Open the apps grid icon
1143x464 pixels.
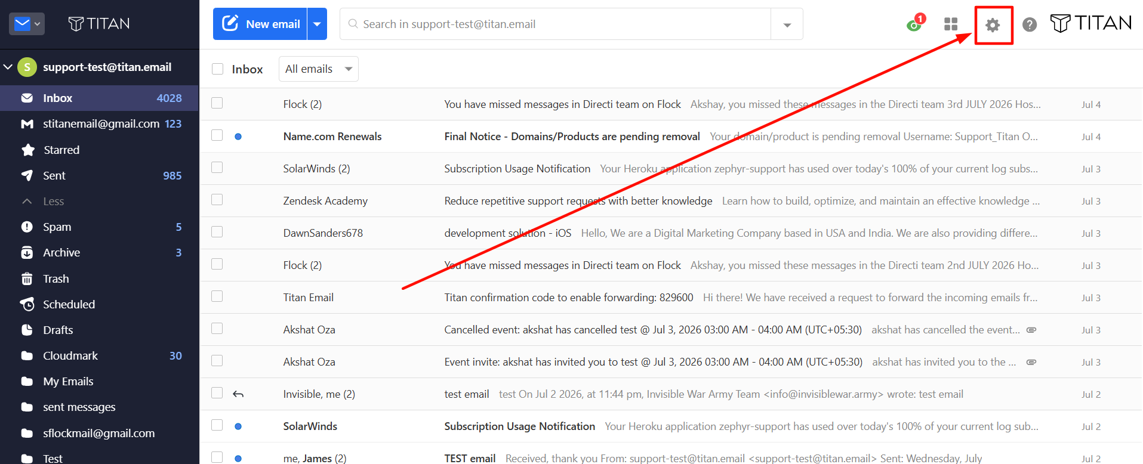pos(951,24)
